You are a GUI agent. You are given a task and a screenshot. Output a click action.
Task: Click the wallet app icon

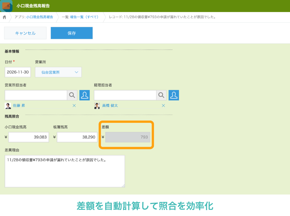(6, 6)
